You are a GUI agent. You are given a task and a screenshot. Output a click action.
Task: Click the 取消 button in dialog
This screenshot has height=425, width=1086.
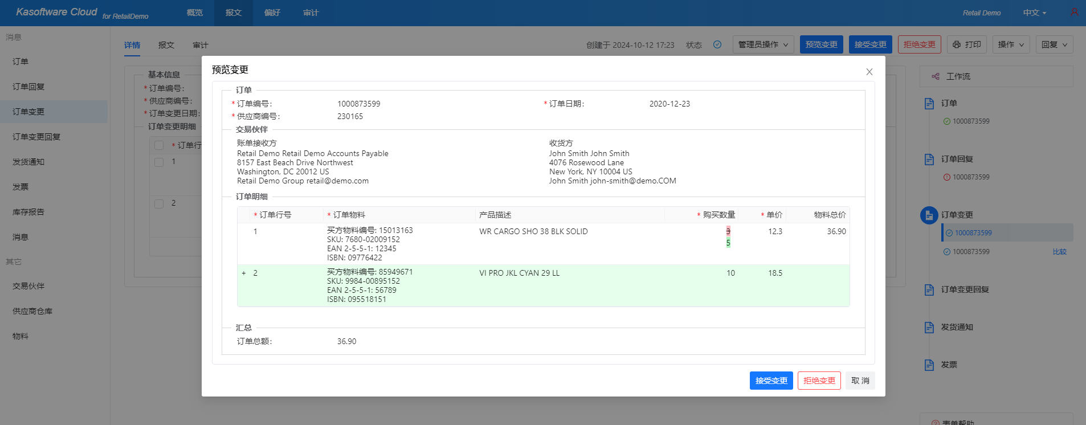coord(860,381)
